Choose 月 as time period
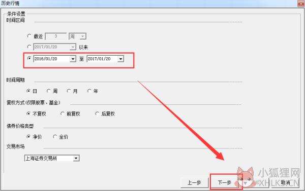 [x=69, y=91]
